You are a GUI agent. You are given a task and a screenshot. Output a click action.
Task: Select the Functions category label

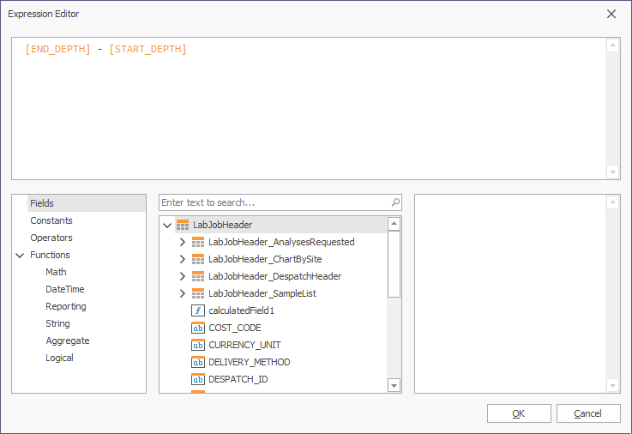click(50, 255)
